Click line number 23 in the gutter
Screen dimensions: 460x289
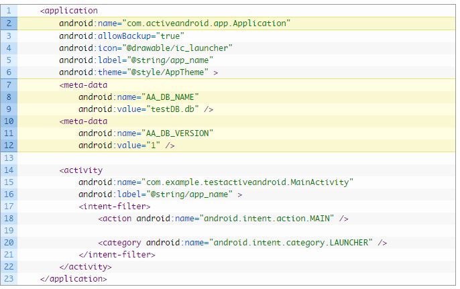9,279
